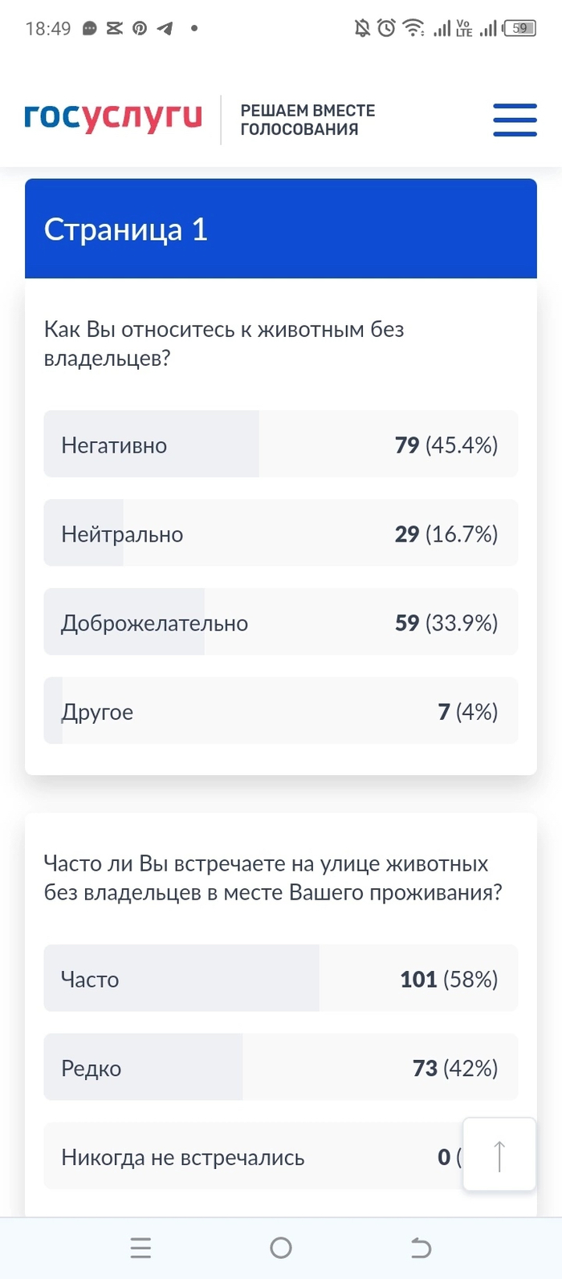
Task: Select the Нейтрально answer option
Action: 280,534
